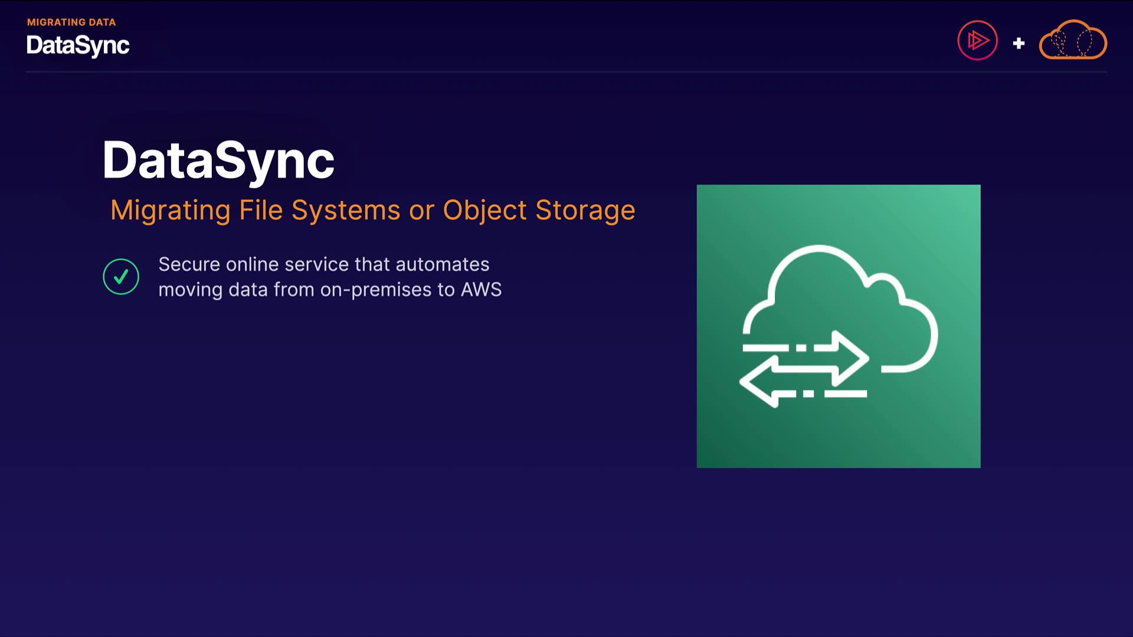Click the Pluralsight play logo

click(x=977, y=41)
